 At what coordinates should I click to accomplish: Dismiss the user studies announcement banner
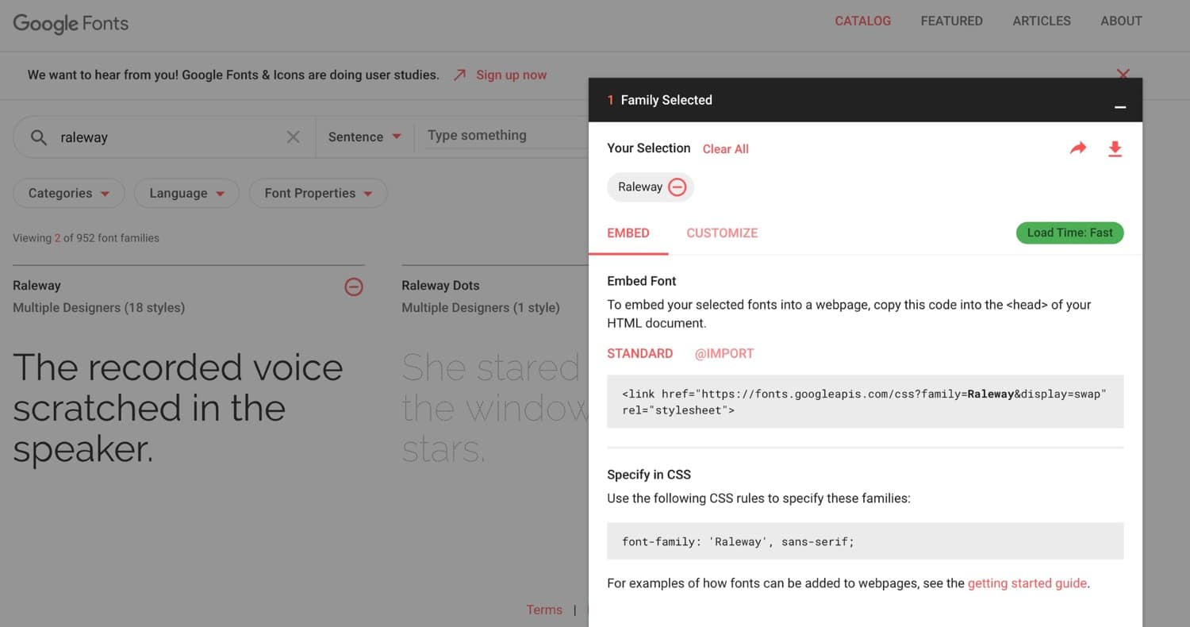coord(1123,75)
